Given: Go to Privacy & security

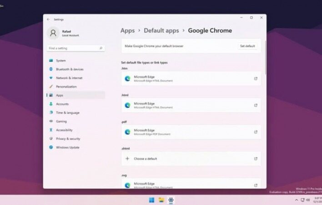Looking at the screenshot, I should pos(76,138).
